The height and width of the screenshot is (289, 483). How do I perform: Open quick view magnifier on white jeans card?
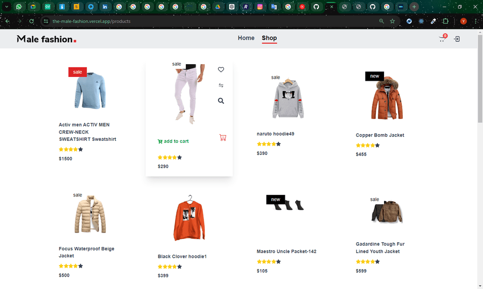[x=221, y=101]
